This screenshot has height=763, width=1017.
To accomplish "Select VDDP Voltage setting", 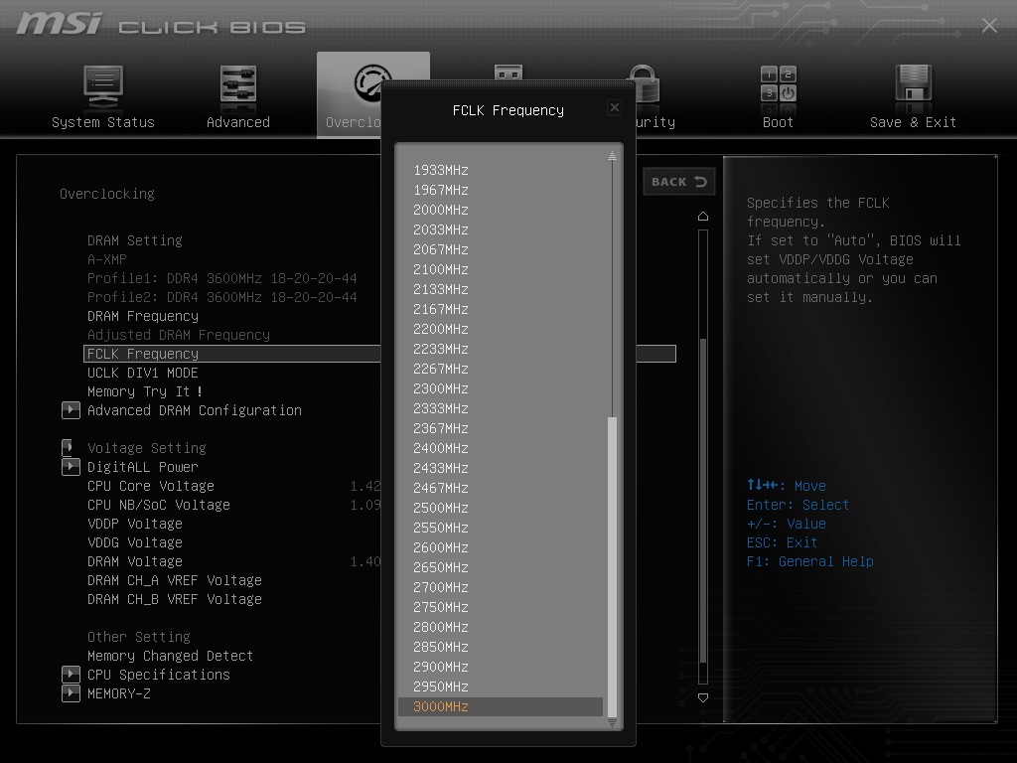I will pos(135,523).
